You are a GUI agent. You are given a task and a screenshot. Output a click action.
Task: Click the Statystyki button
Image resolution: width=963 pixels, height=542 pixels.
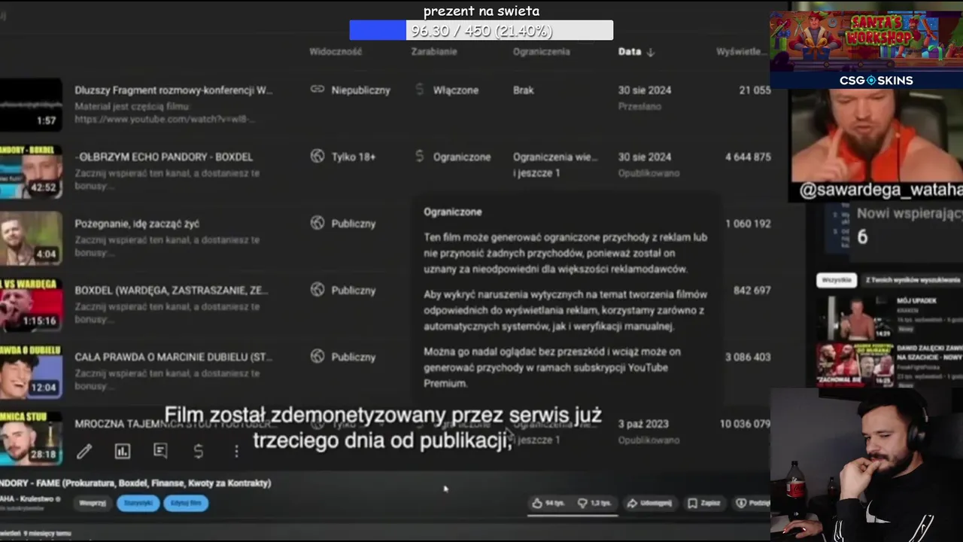(x=138, y=503)
